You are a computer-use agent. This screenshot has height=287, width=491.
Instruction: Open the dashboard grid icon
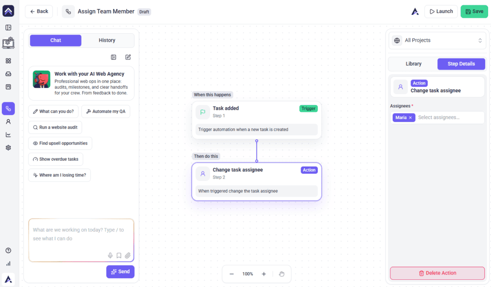(9, 61)
